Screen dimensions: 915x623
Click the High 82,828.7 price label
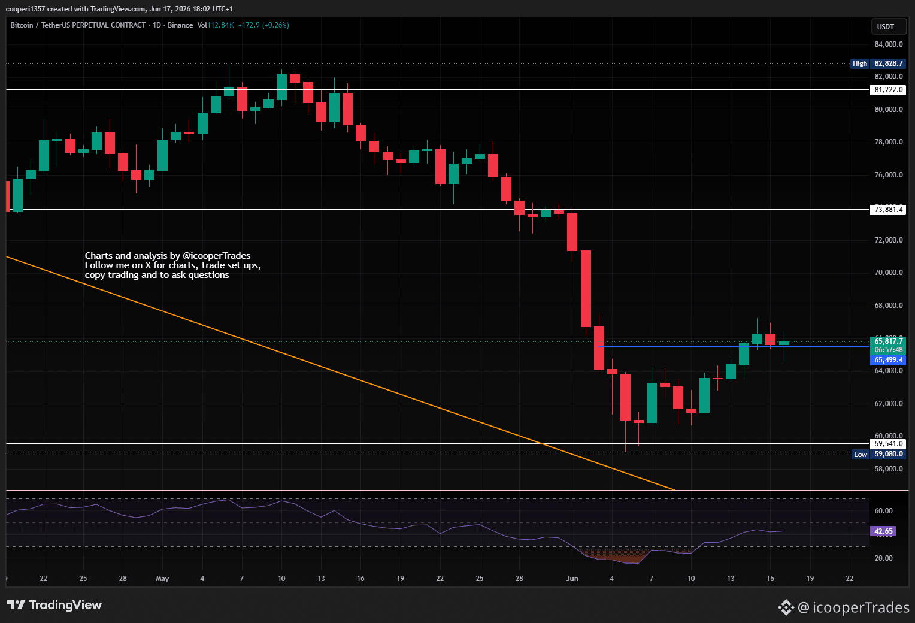pos(878,63)
